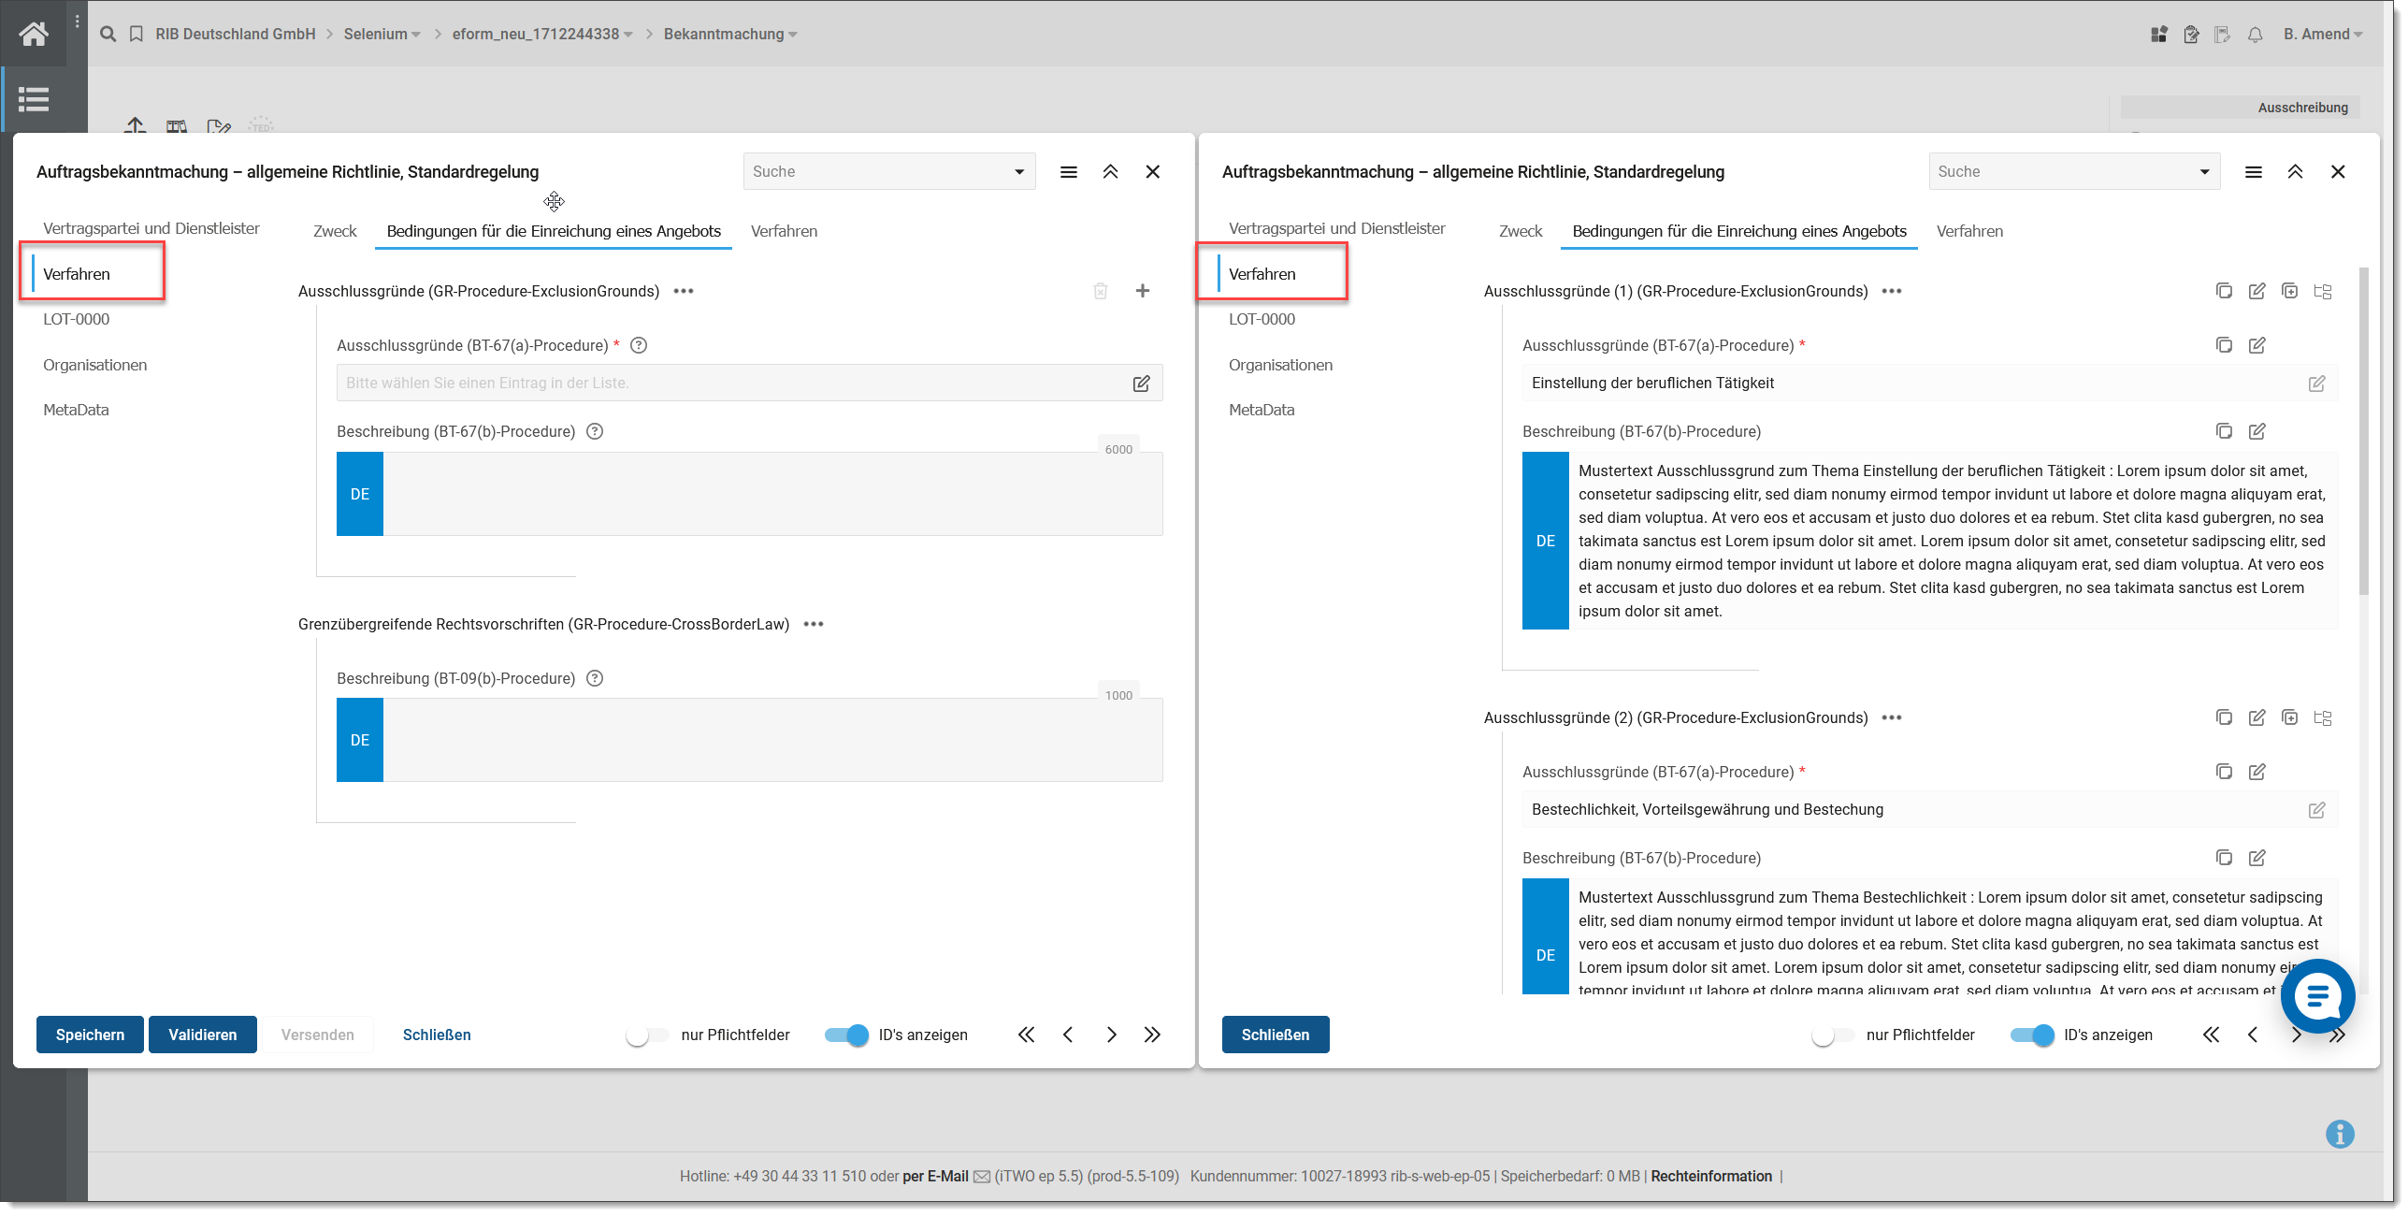Switch to Zweck tab in left dialog

coord(335,231)
